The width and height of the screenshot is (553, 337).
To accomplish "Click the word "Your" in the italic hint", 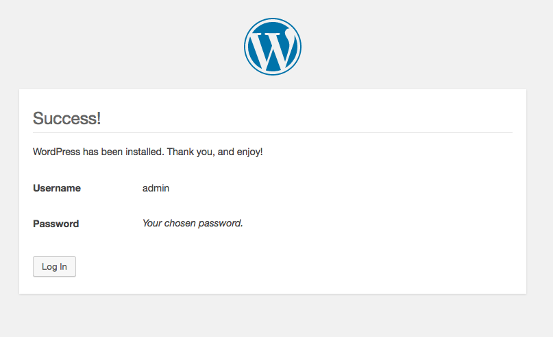I will [152, 223].
